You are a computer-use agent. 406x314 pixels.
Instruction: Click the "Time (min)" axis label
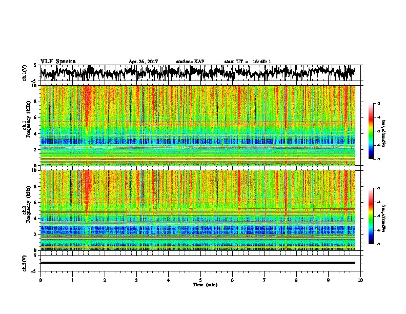205,285
